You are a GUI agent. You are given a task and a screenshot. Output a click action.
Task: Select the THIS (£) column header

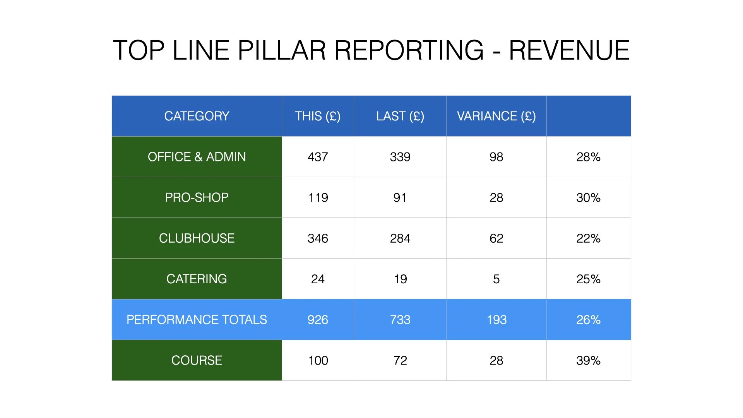318,116
